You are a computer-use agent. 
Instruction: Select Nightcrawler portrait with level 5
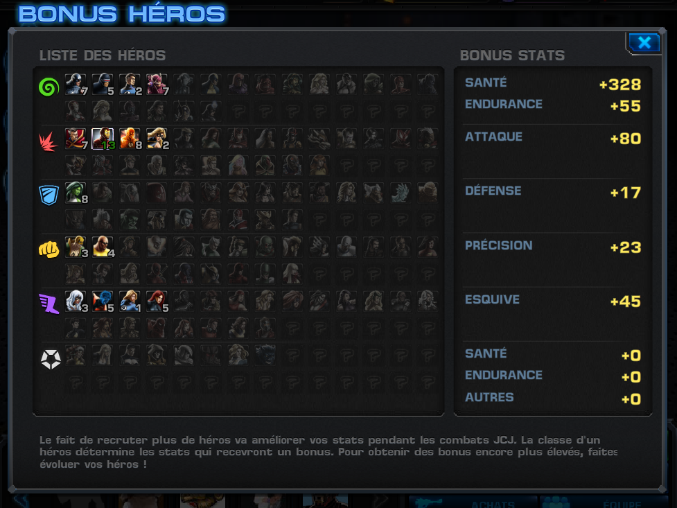point(103,301)
